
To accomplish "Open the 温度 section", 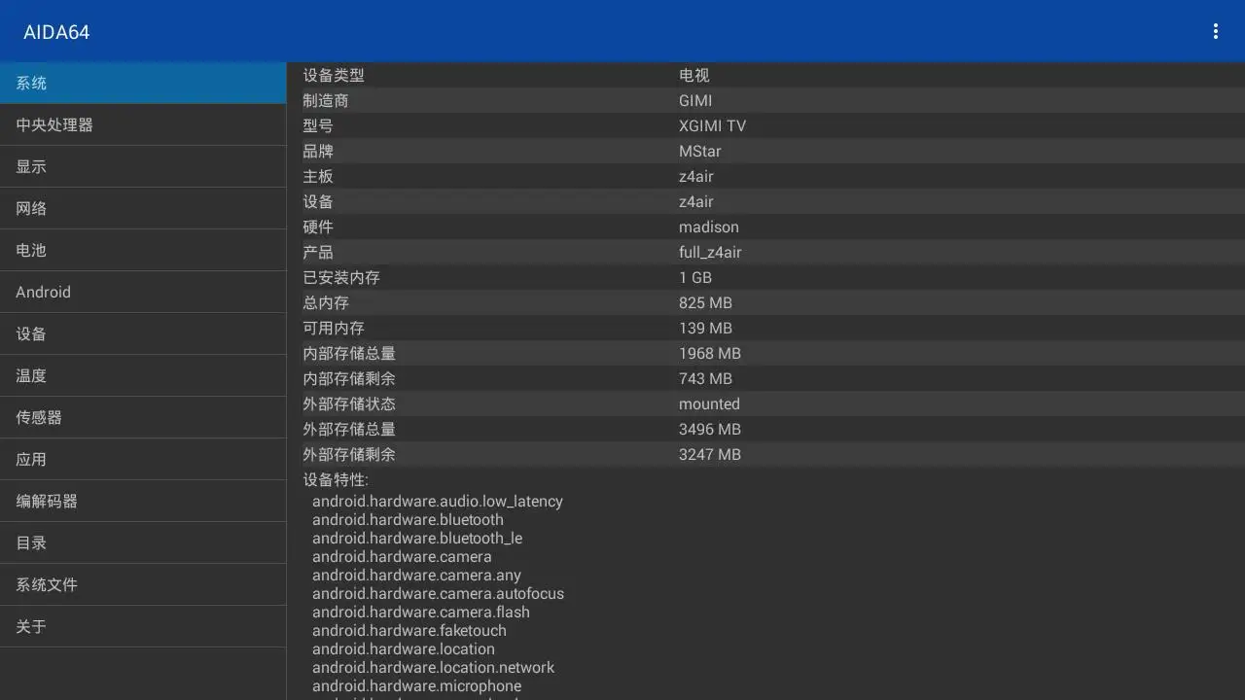I will 143,375.
